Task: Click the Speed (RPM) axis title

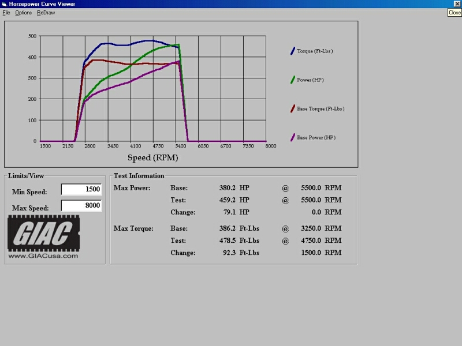Action: tap(152, 157)
